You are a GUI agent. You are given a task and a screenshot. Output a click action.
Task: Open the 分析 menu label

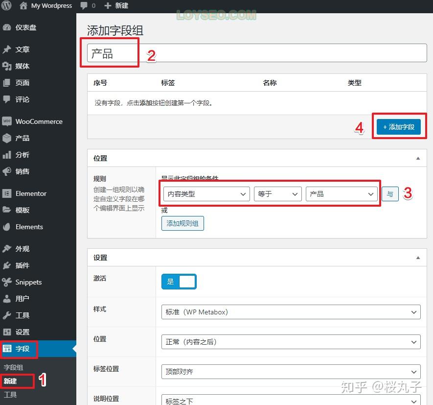[x=23, y=155]
